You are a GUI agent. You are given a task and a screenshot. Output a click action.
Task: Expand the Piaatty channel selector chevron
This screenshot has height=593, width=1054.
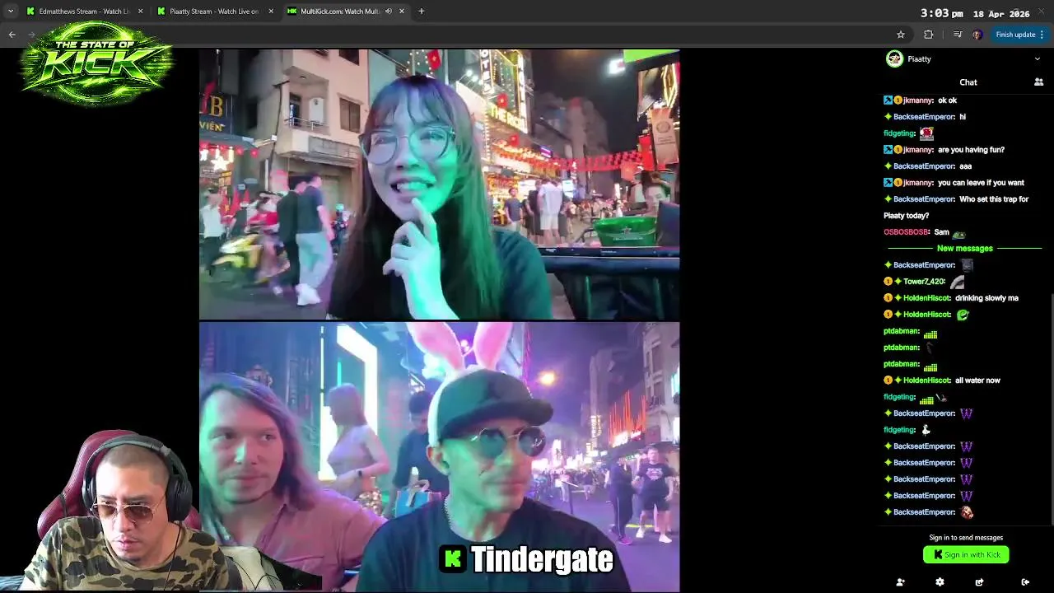(1037, 59)
